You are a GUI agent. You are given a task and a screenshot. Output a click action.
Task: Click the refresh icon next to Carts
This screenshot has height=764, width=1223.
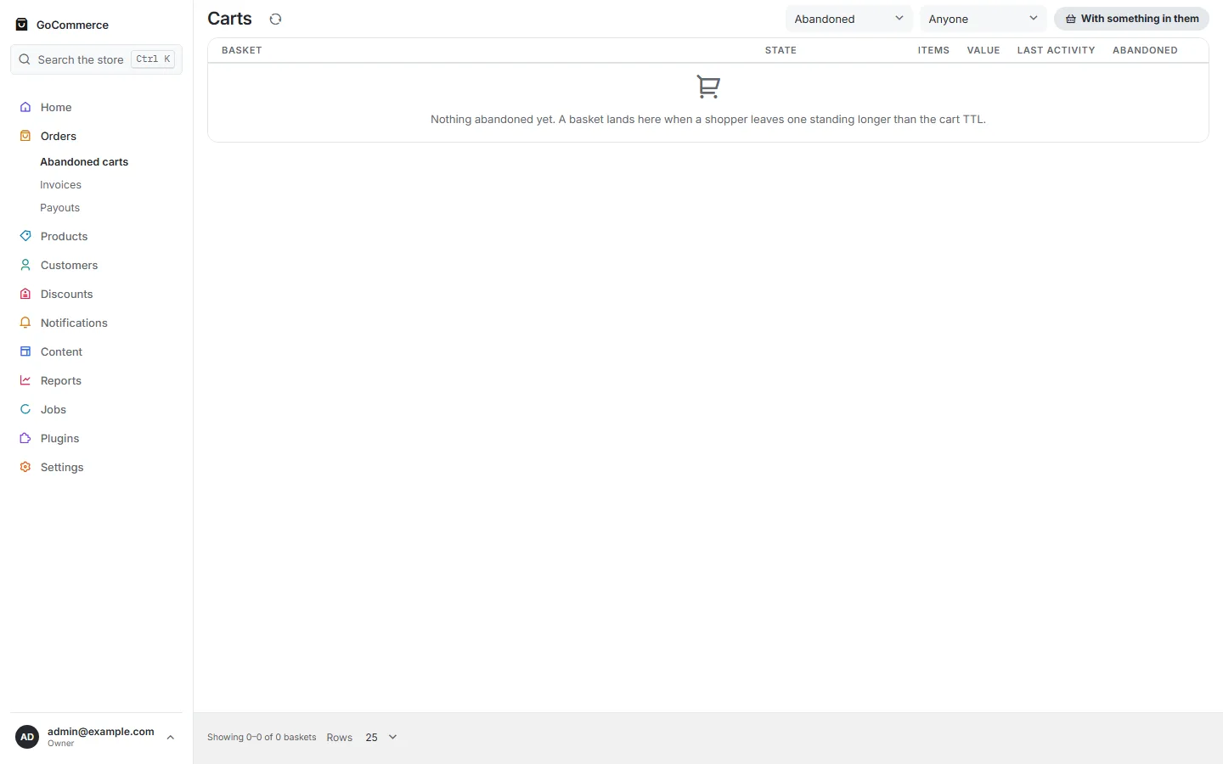point(275,19)
